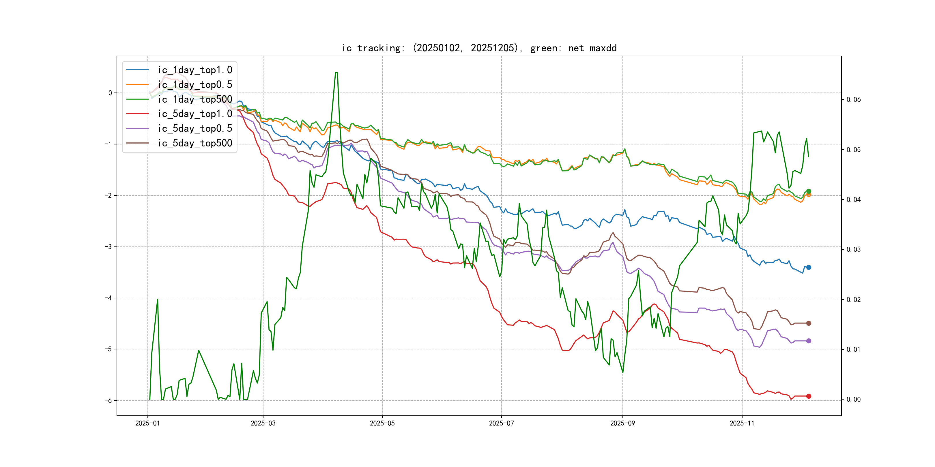The image size is (935, 467).
Task: Click the 2025-11 x-axis tick label
Action: point(742,423)
